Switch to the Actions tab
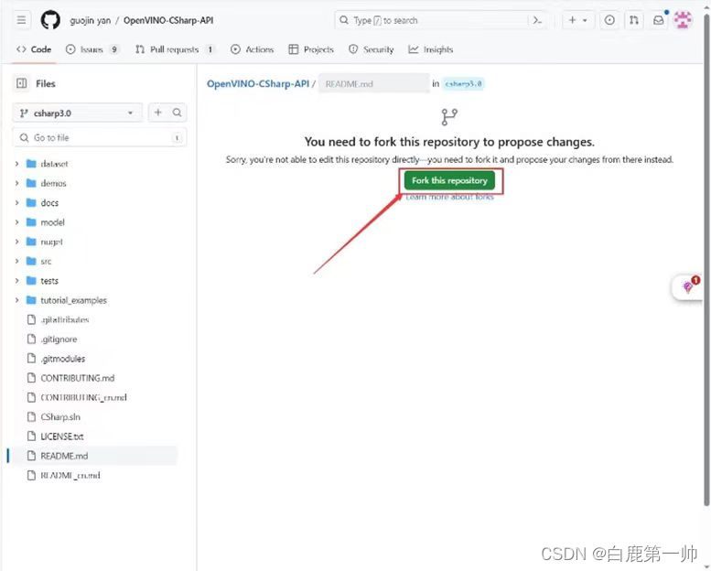711x571 pixels. pyautogui.click(x=253, y=49)
